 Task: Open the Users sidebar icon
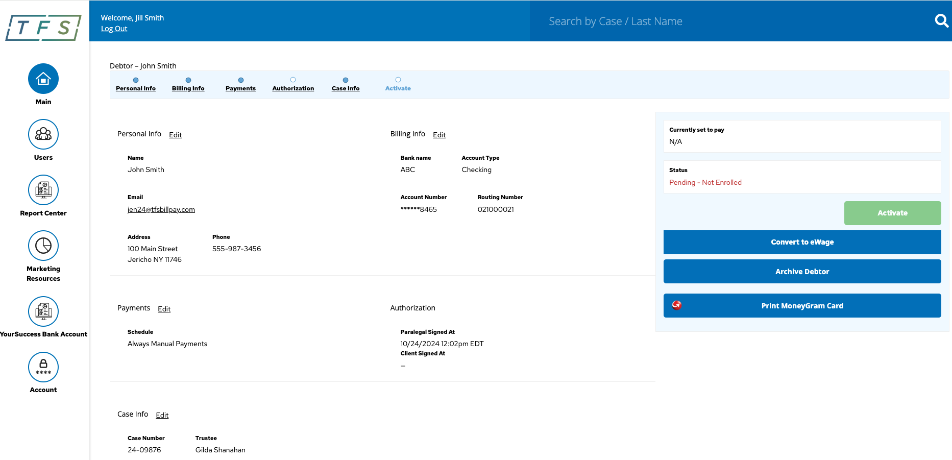(43, 134)
